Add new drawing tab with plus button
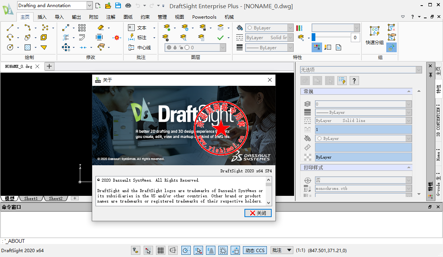443x257 pixels. [49, 66]
